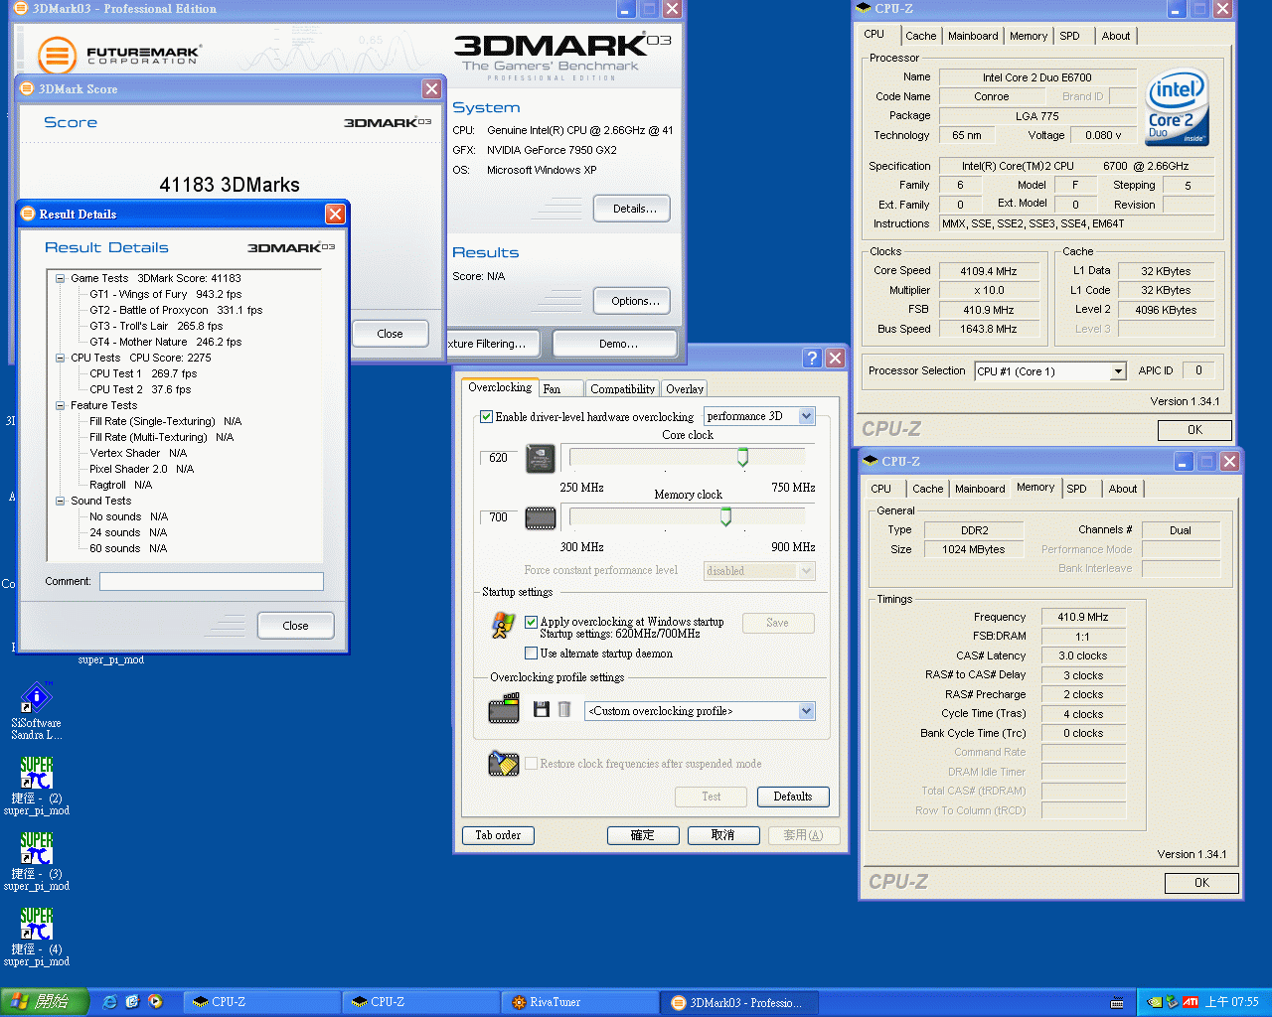
Task: Open SiSoftware Sandra desktop shortcut
Action: [37, 697]
